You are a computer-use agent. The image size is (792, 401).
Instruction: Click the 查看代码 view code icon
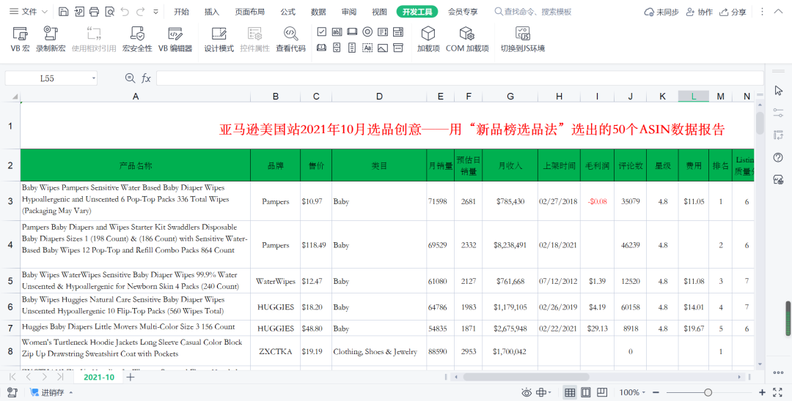click(x=290, y=38)
